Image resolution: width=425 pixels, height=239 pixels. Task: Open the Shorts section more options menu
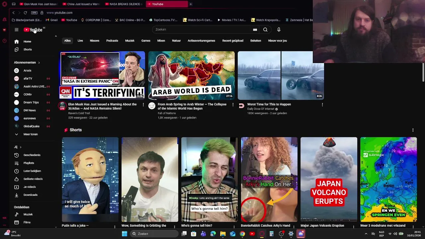(413, 130)
